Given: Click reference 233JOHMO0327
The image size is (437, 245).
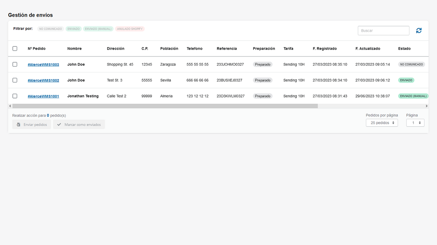Looking at the screenshot, I should coord(230,65).
